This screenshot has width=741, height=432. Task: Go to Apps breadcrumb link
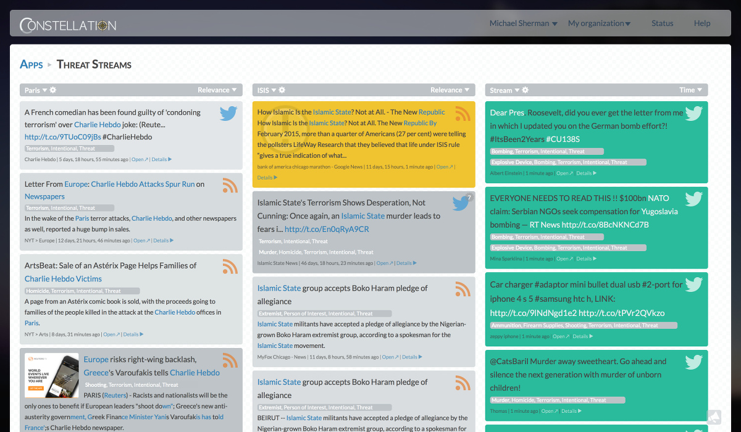(x=31, y=65)
